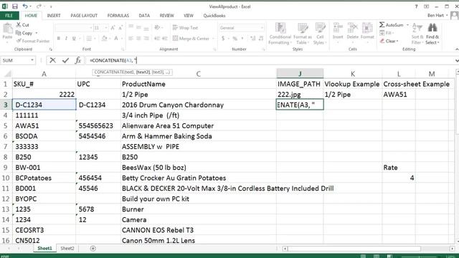Cancel the formula entry with X icon
The width and height of the screenshot is (459, 258).
tap(52, 60)
